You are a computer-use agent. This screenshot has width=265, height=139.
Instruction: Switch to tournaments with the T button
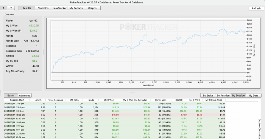11,8
